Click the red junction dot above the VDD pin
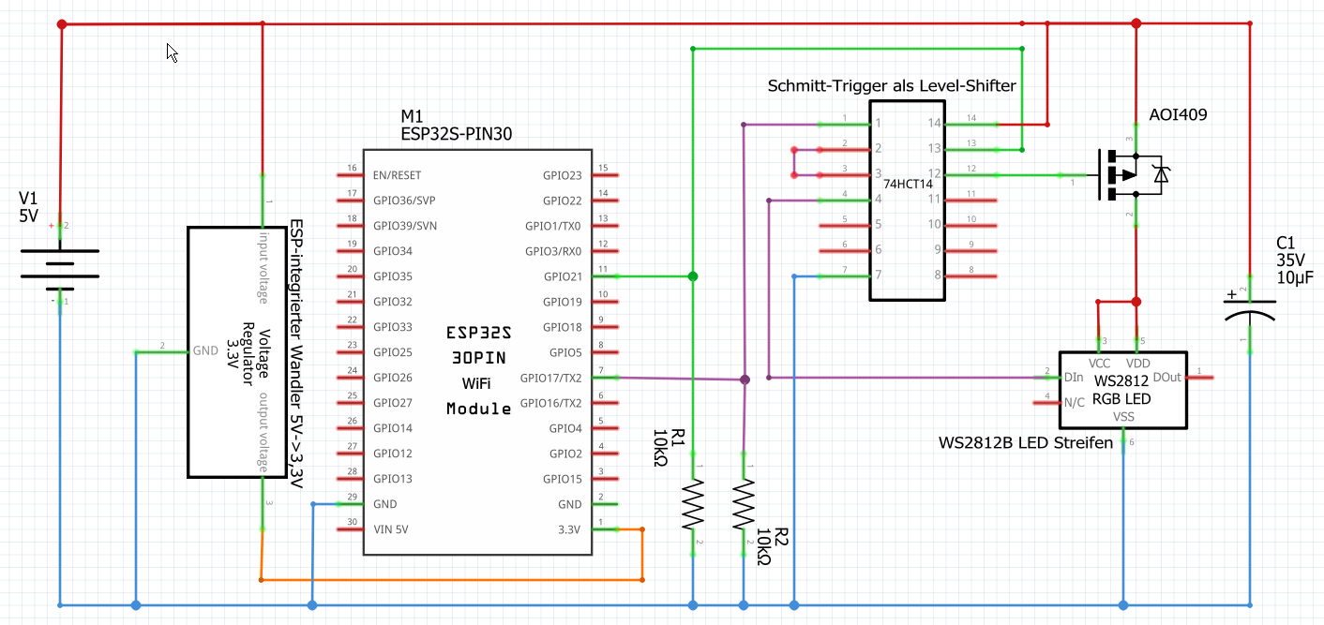 1136,302
